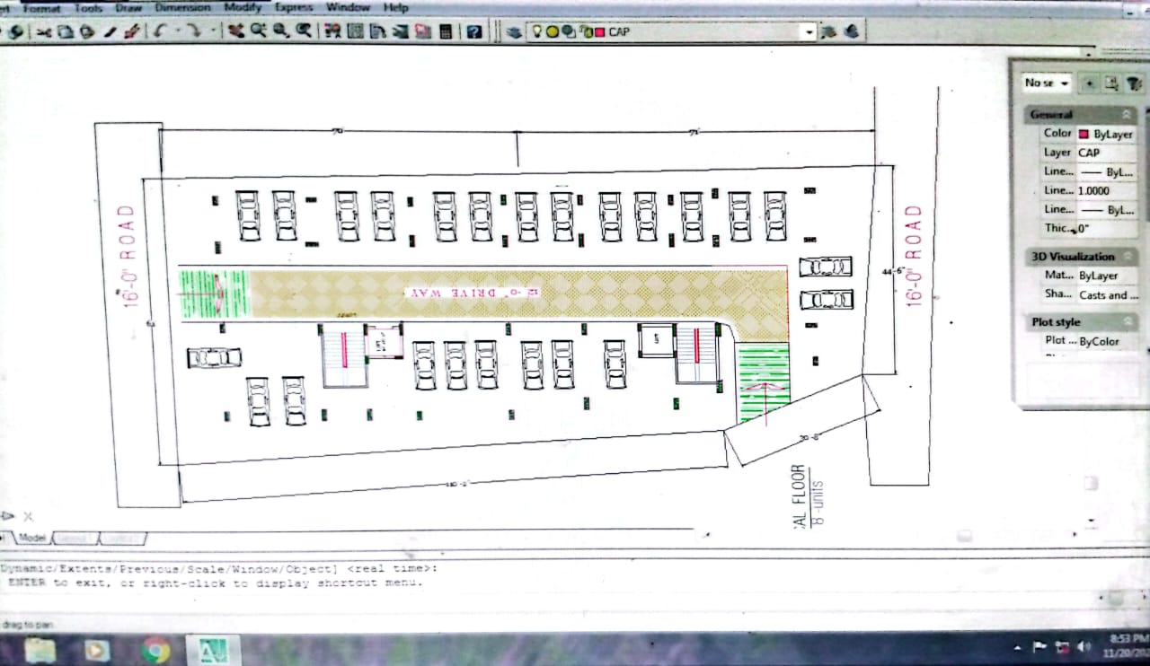
Task: Toggle the layer on/off lightbulb icon
Action: 538,31
